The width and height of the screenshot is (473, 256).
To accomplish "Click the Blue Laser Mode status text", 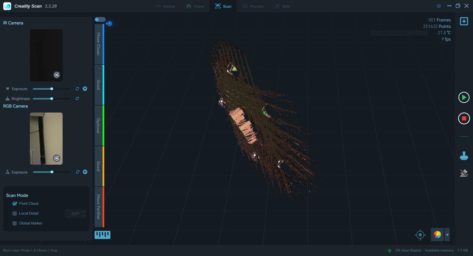I will click(17, 250).
